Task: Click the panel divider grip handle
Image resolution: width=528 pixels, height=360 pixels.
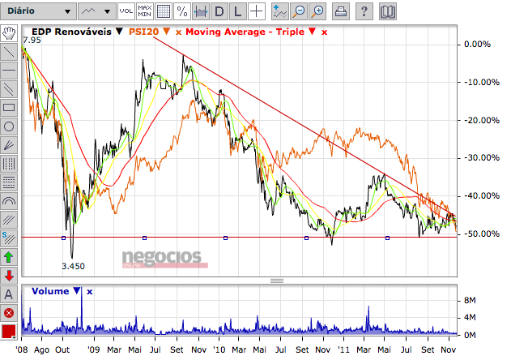Action: coord(277,281)
